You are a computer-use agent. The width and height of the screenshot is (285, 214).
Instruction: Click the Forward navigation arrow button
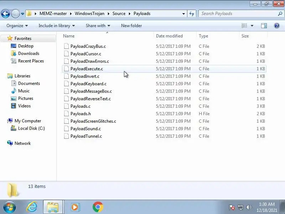pos(15,14)
